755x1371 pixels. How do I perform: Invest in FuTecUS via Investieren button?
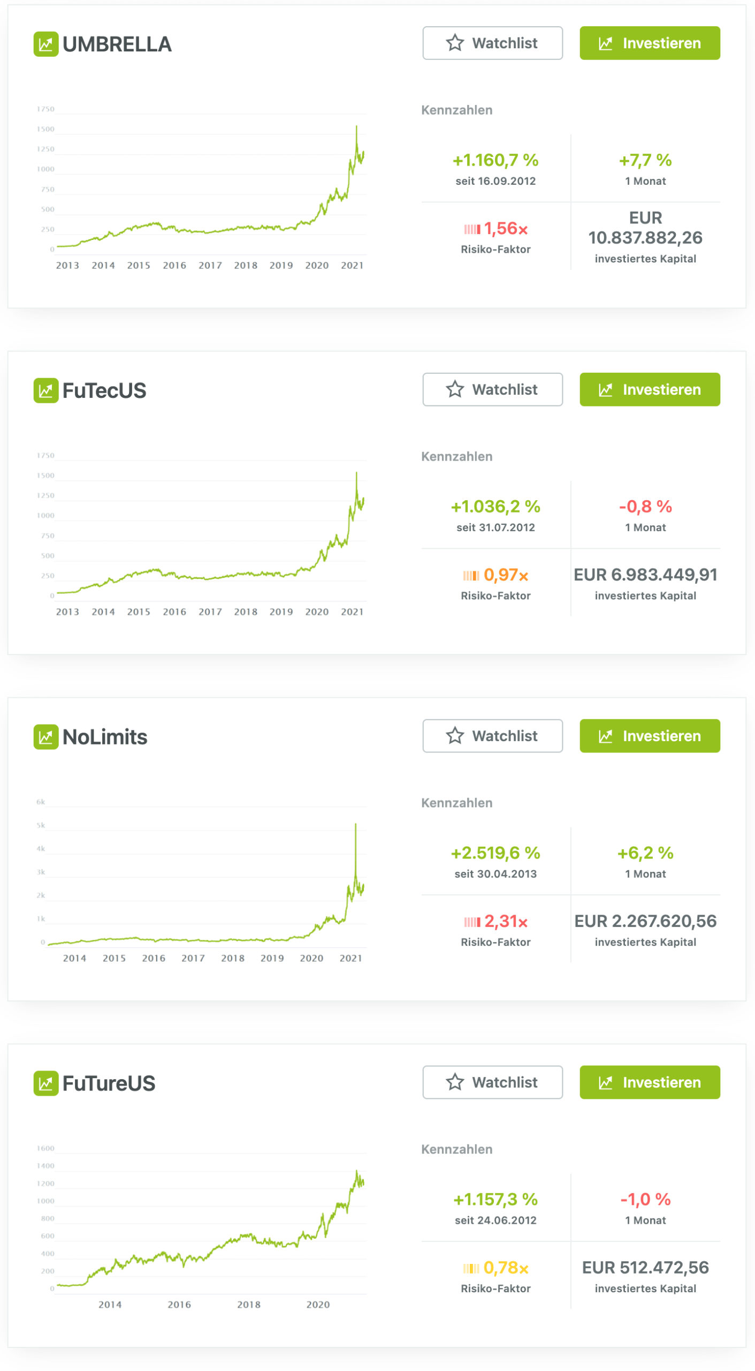pos(650,389)
